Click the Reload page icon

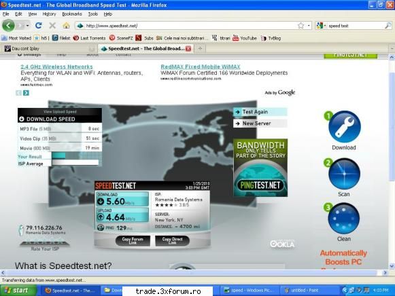click(x=39, y=25)
